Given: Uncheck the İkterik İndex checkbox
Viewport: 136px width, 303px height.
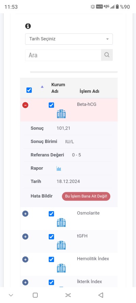Looking at the screenshot, I should (51, 282).
